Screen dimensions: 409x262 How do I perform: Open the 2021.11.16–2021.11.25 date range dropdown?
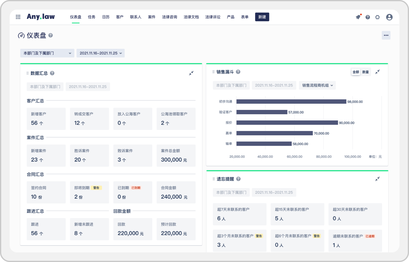click(x=100, y=53)
